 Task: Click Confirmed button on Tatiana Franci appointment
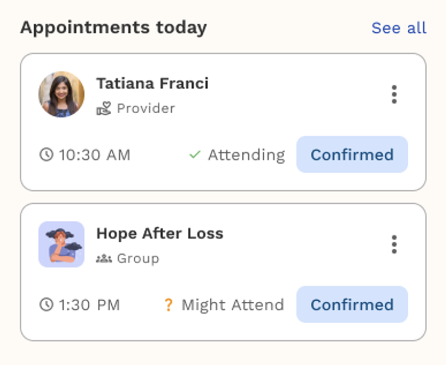352,154
